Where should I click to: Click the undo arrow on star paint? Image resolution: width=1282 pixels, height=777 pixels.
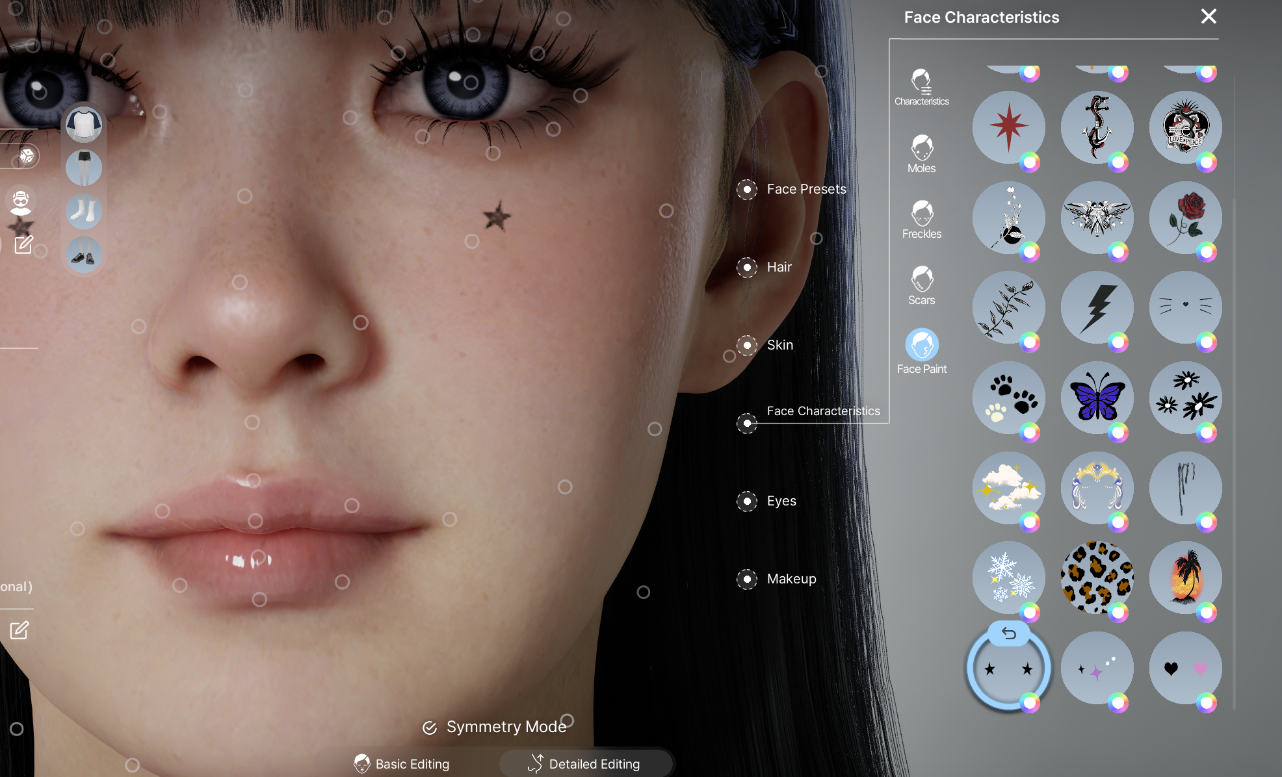[x=1008, y=633]
